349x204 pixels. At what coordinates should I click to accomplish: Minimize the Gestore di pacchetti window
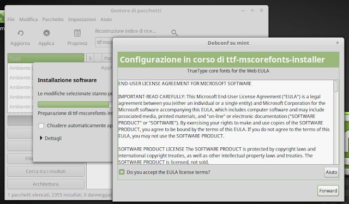click(243, 10)
